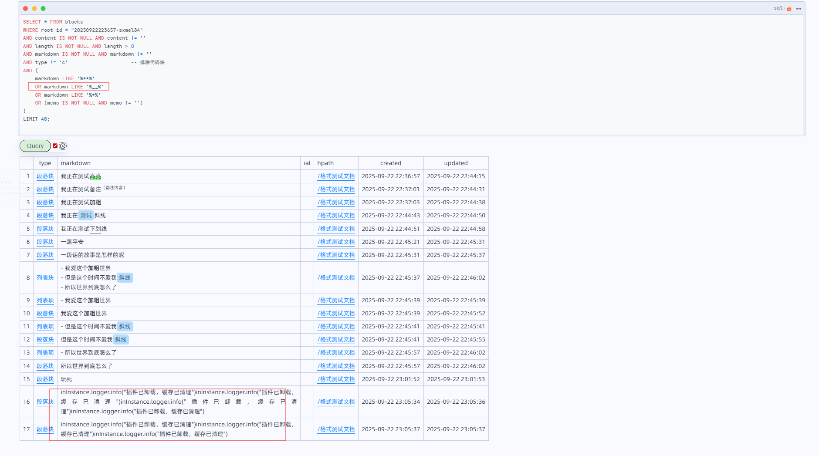The image size is (819, 456).
Task: Open the 列表项 link in row 13
Action: [45, 353]
